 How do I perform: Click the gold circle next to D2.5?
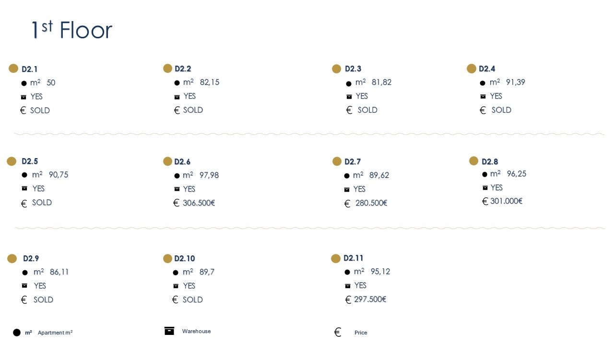coord(12,161)
